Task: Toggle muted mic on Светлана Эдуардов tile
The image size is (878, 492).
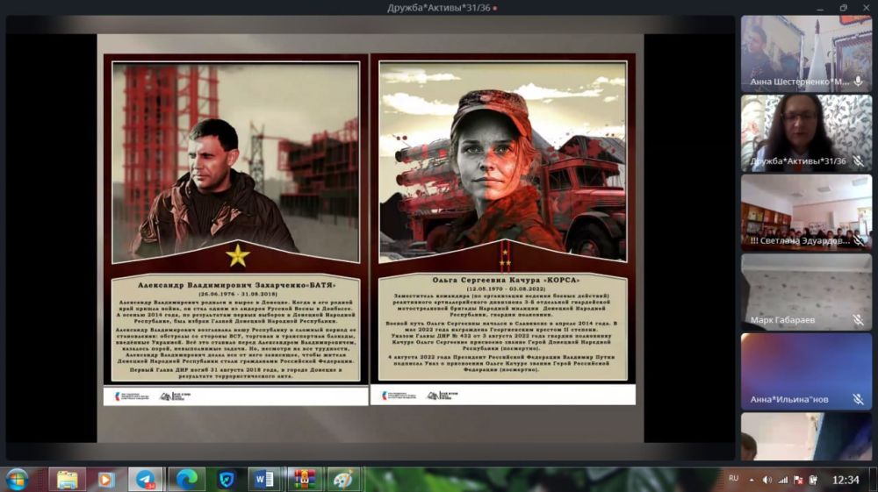Action: point(859,240)
